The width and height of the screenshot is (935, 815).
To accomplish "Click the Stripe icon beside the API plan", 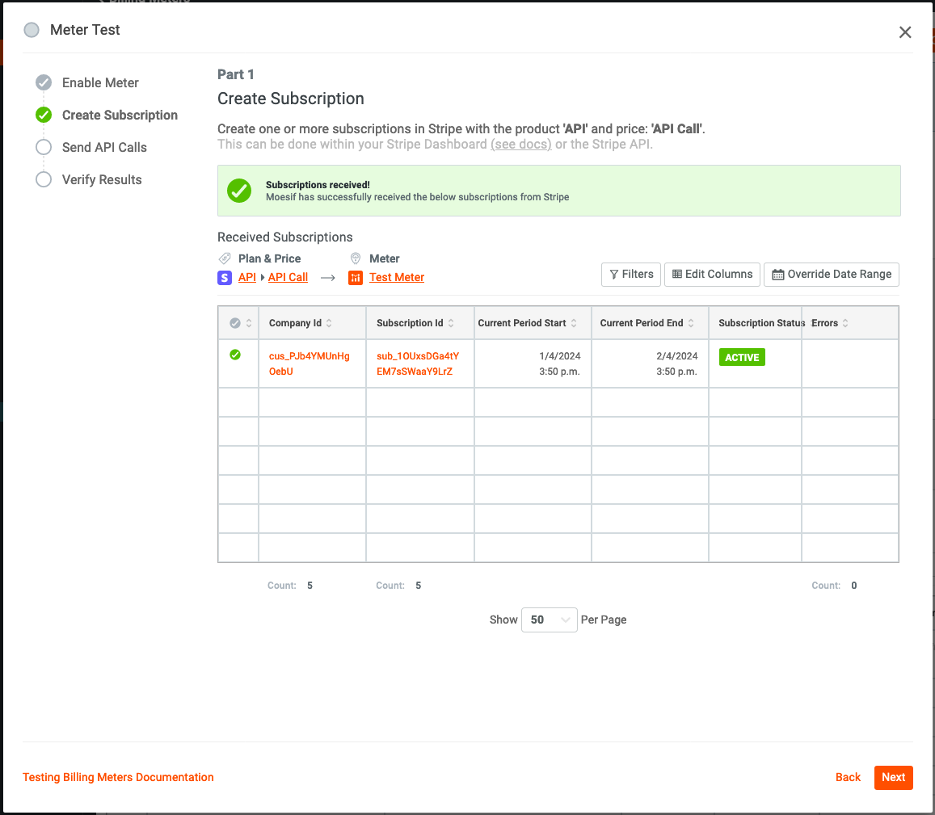I will pyautogui.click(x=224, y=277).
